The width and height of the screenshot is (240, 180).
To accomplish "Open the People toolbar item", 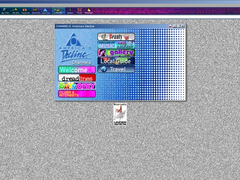I will [x=58, y=11].
